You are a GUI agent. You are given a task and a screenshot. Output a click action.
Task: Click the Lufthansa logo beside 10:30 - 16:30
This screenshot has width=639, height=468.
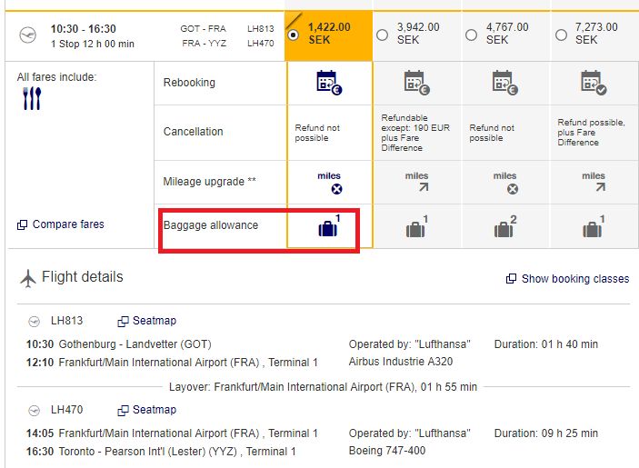27,35
